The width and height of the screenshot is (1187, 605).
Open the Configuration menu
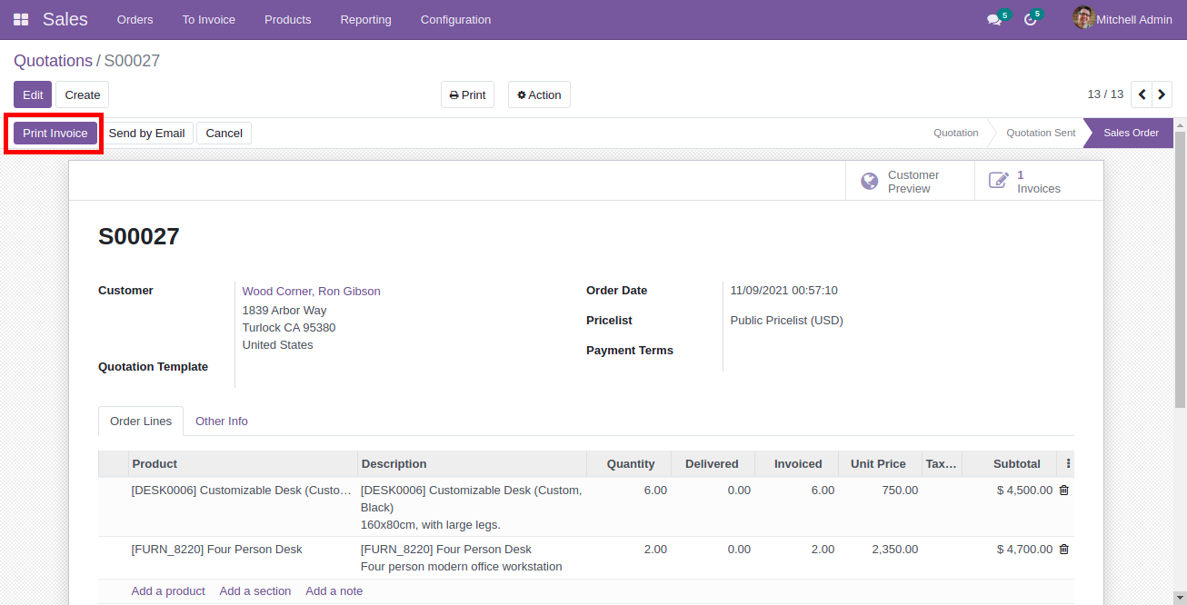pyautogui.click(x=455, y=19)
